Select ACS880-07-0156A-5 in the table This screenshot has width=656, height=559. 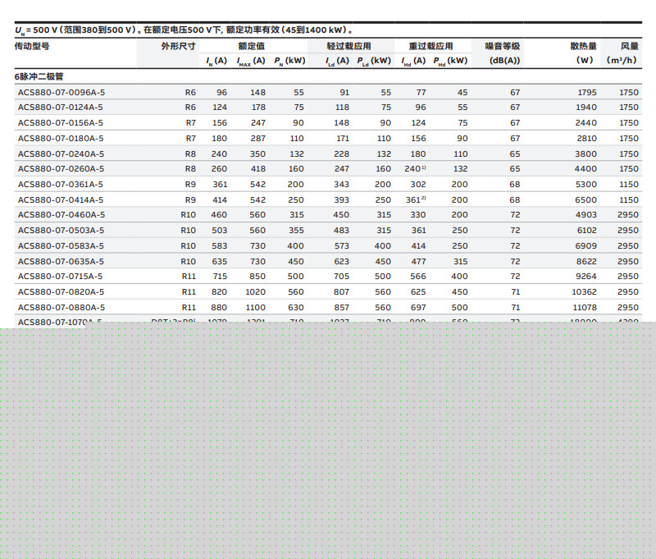point(60,122)
